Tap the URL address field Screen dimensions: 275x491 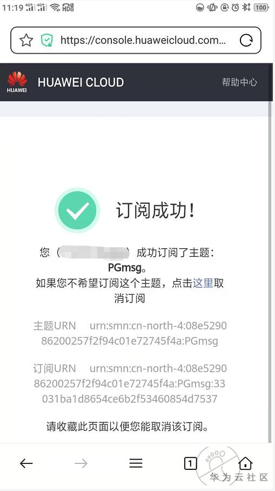click(x=143, y=41)
